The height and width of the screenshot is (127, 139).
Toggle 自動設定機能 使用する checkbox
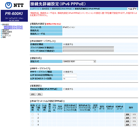[x=64, y=44]
